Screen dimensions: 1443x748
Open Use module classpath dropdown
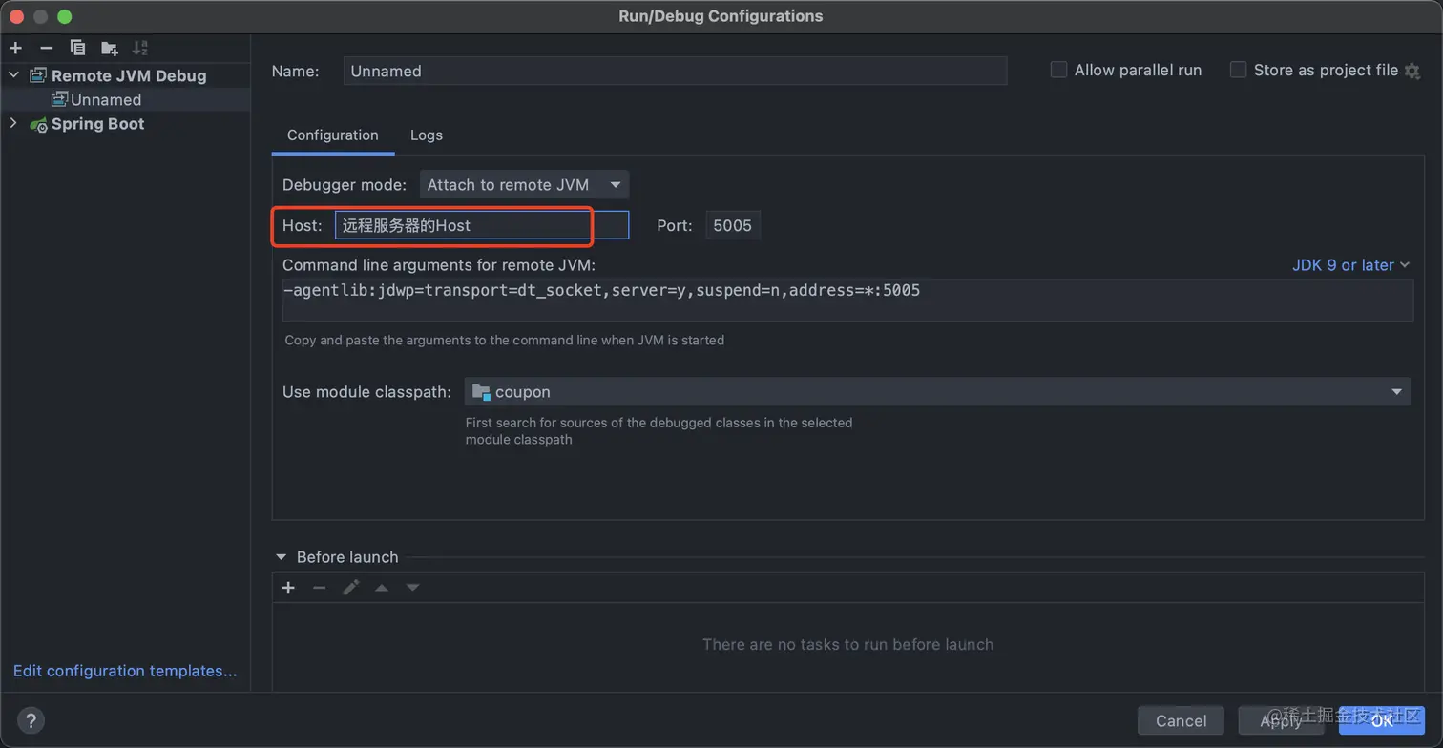tap(936, 392)
